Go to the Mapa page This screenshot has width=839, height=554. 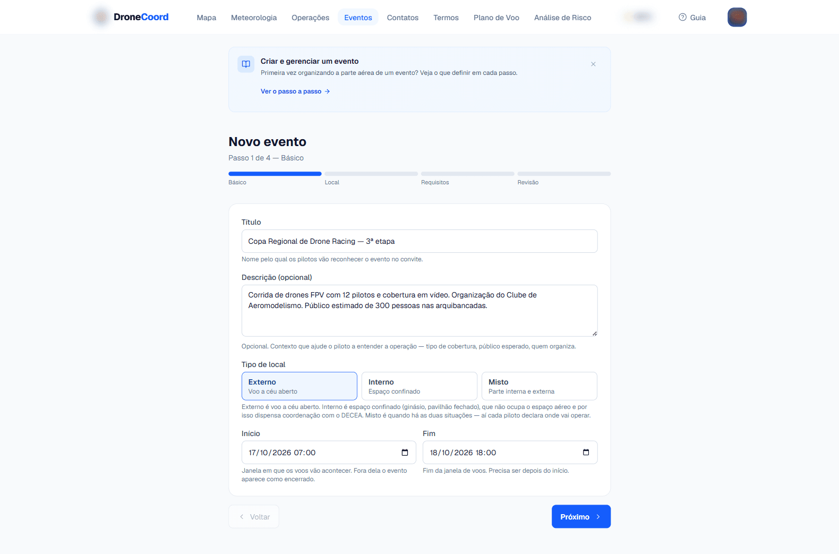pyautogui.click(x=207, y=18)
